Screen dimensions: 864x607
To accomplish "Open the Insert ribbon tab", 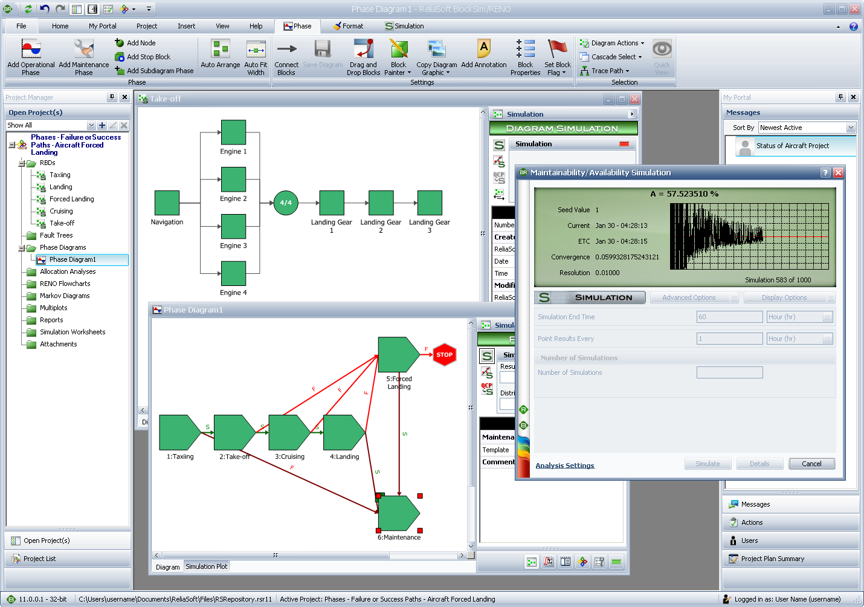I will coord(186,26).
